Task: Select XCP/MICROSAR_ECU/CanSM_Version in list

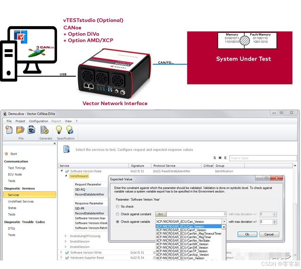Action: point(182,248)
